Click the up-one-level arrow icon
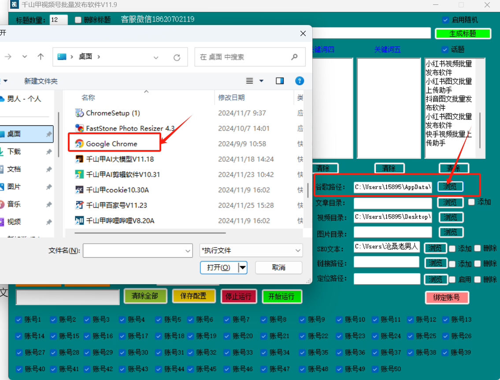 click(41, 57)
